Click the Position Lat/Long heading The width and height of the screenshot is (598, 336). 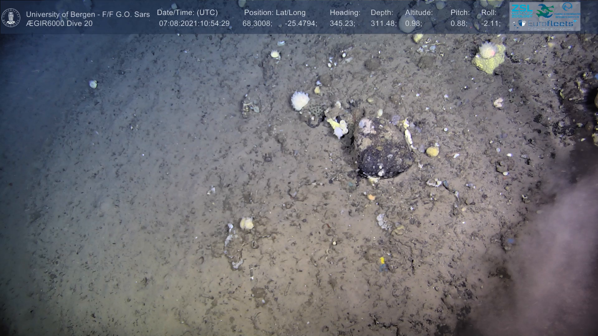click(275, 13)
